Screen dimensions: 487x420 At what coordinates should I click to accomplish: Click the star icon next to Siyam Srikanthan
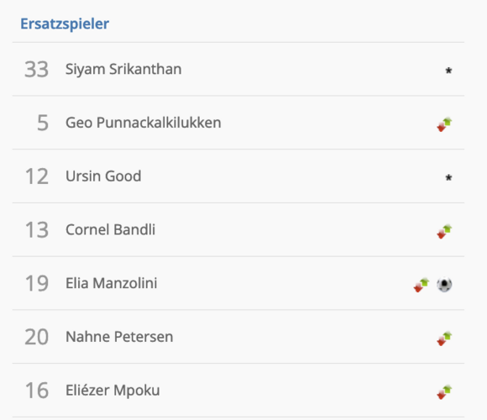pyautogui.click(x=448, y=71)
